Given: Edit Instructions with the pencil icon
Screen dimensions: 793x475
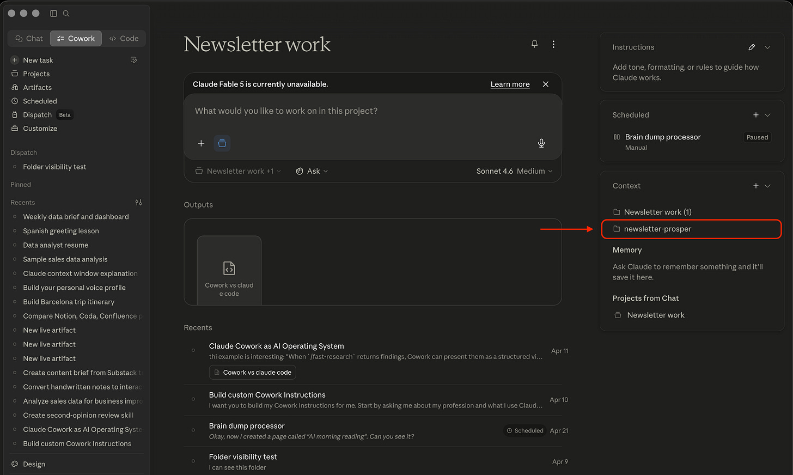Looking at the screenshot, I should [x=752, y=47].
